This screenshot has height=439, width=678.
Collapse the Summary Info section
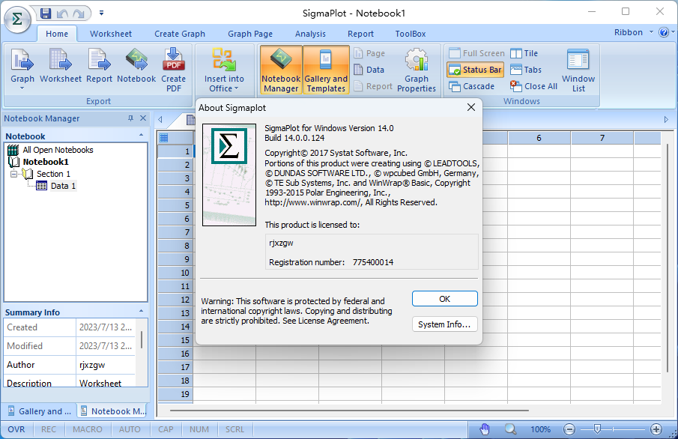tap(141, 311)
